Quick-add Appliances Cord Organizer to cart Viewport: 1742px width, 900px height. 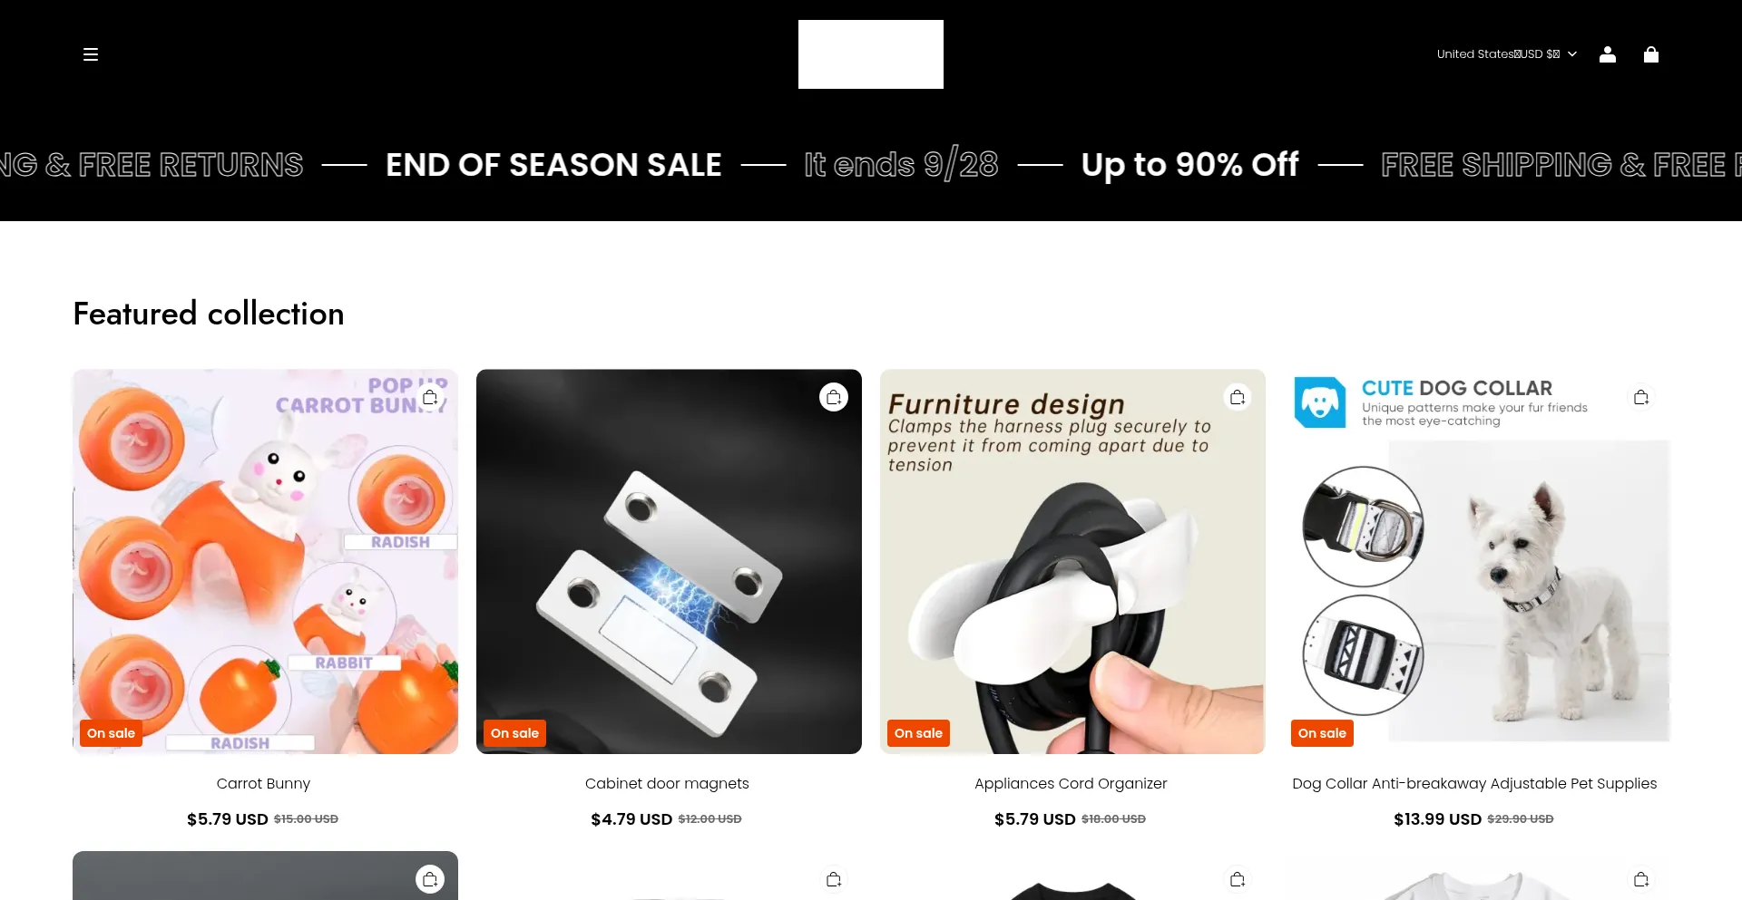tap(1238, 397)
